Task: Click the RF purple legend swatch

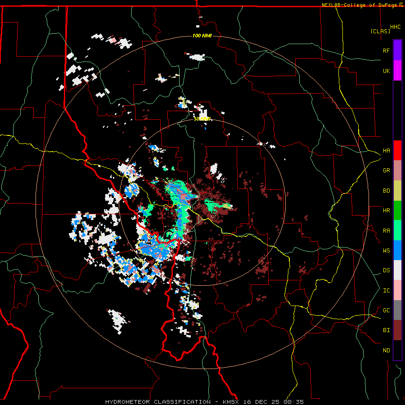Action: [397, 50]
